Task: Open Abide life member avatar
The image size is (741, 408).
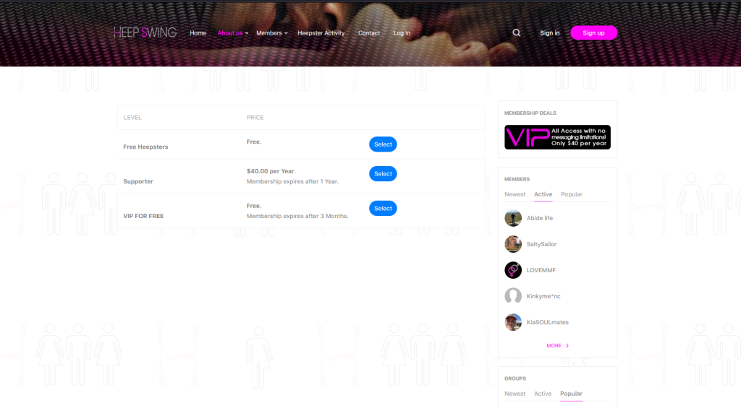Action: pyautogui.click(x=513, y=218)
